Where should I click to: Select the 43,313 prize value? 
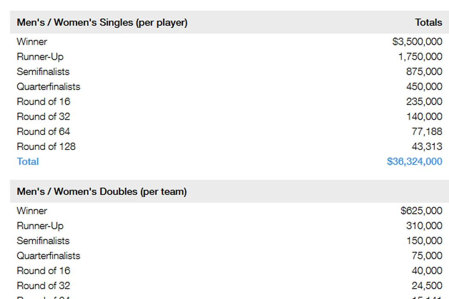[427, 147]
